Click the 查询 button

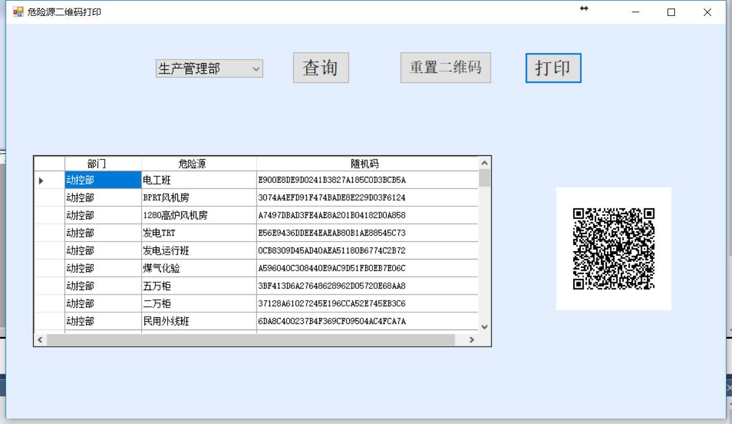coord(321,67)
